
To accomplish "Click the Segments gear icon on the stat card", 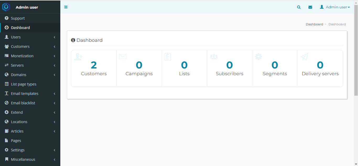I will 258,56.
